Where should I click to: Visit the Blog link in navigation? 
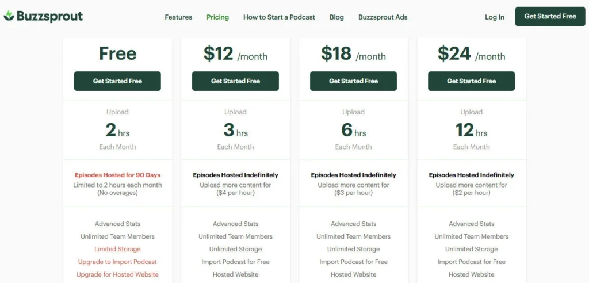coord(336,17)
